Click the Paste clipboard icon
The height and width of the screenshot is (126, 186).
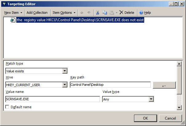pos(112,13)
